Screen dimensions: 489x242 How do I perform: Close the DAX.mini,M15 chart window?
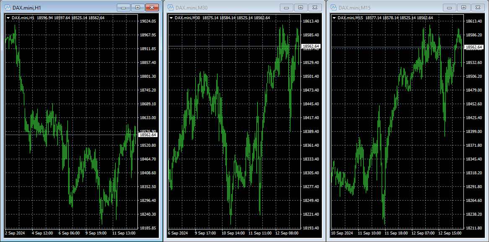(478, 8)
